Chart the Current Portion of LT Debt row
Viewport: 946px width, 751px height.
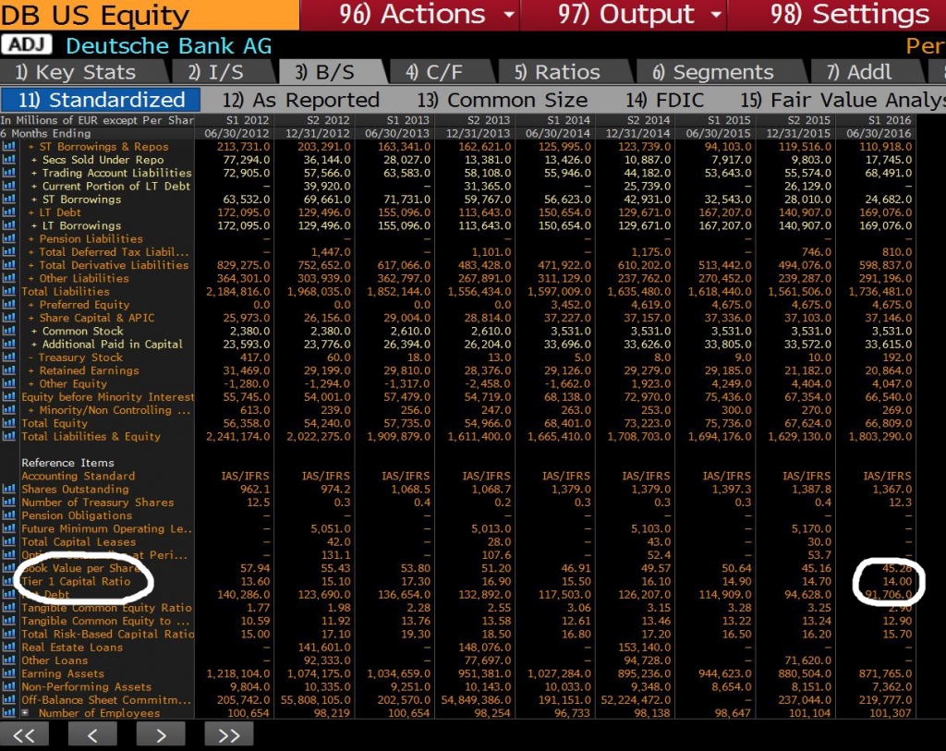coord(9,187)
